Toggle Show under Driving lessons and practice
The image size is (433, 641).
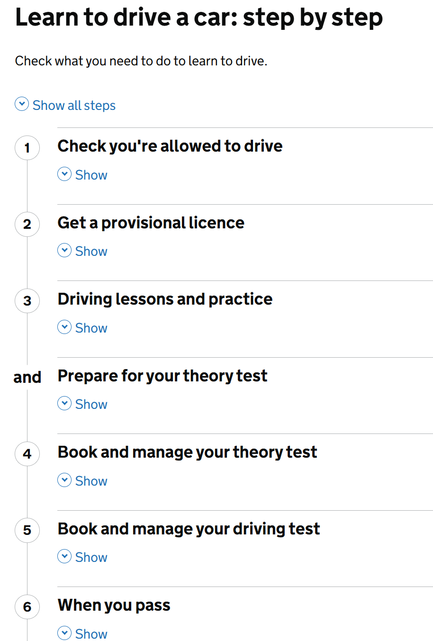pyautogui.click(x=91, y=328)
